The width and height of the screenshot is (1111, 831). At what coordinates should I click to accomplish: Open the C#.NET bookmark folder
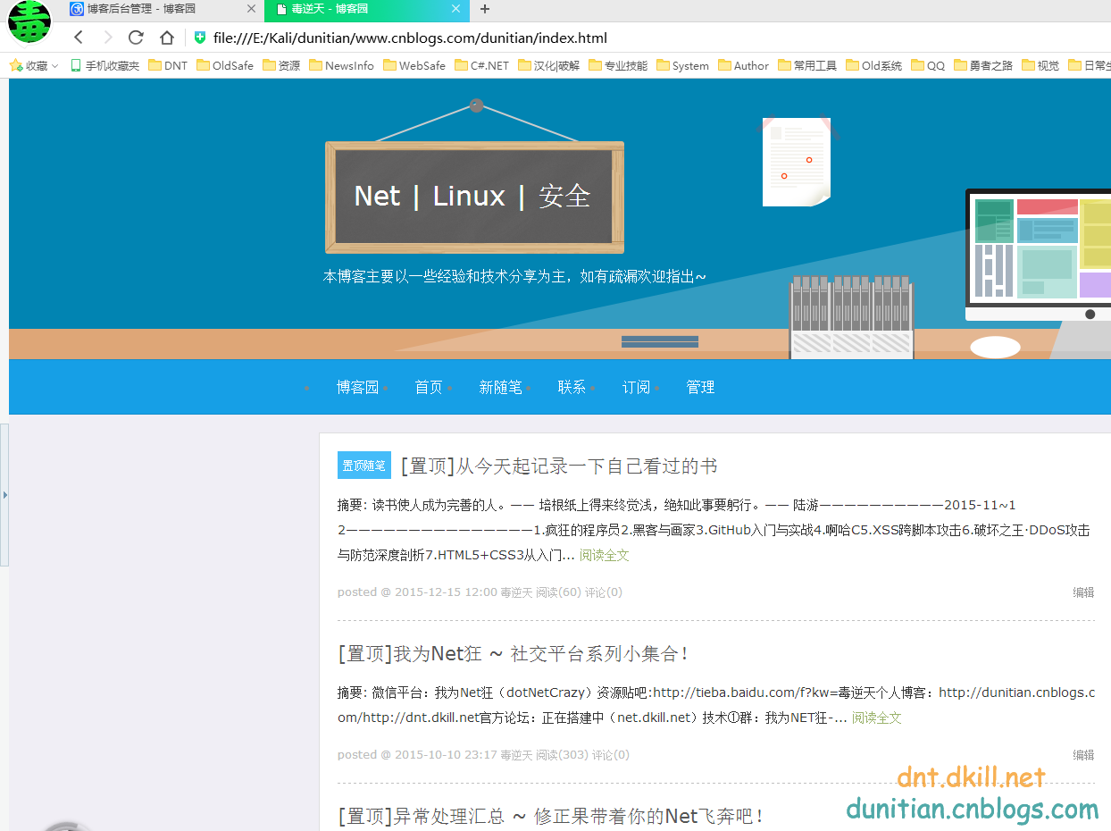tap(481, 65)
